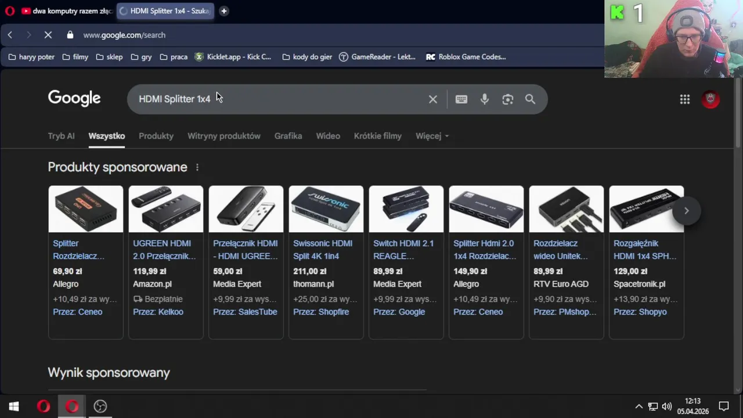The height and width of the screenshot is (418, 743).
Task: Open a new browser tab
Action: [x=223, y=11]
